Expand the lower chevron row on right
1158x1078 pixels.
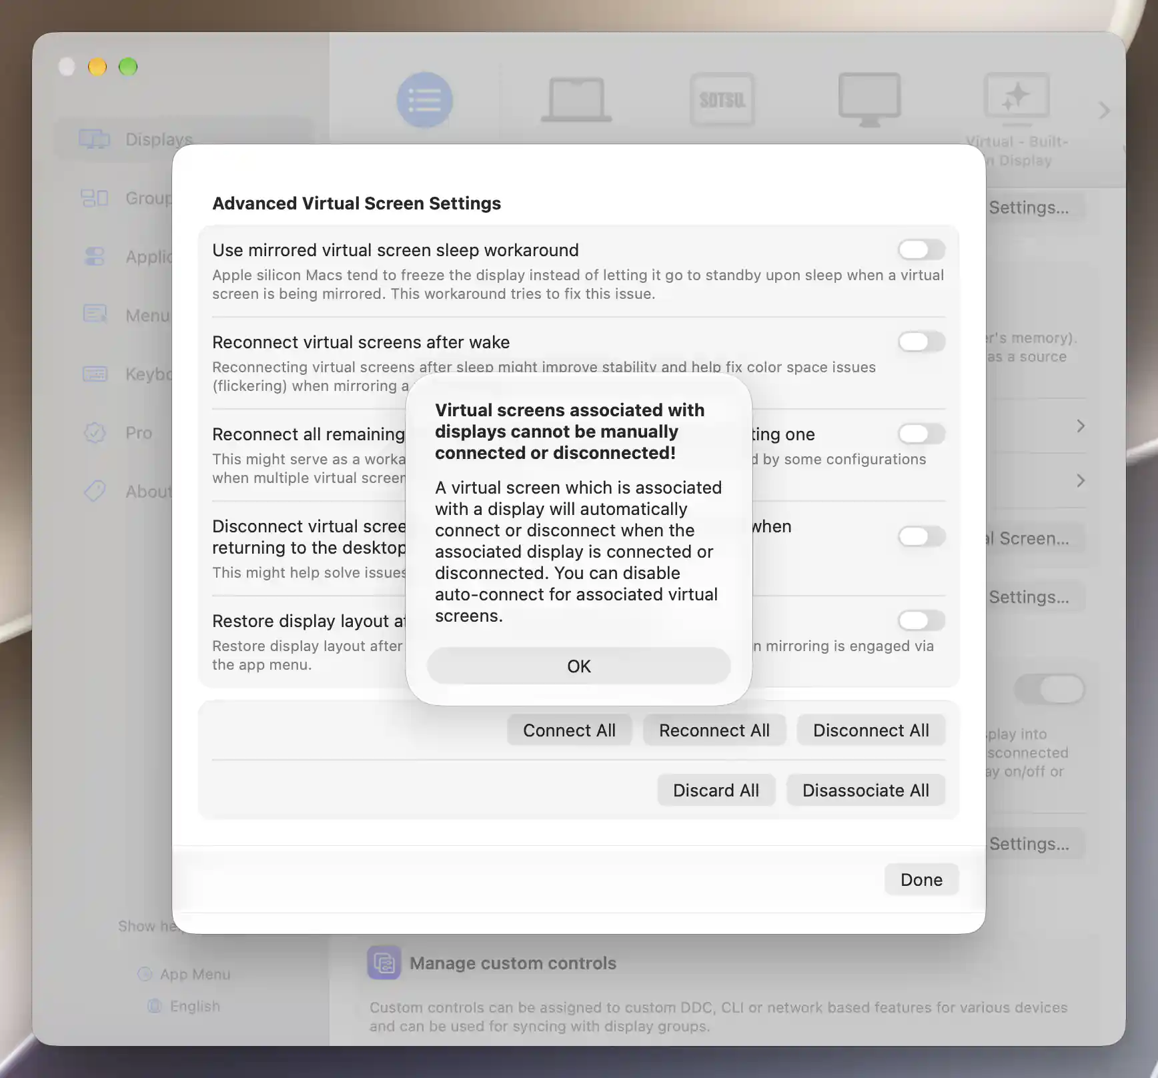(x=1081, y=480)
